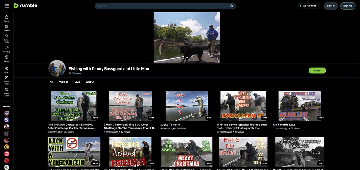360x170 pixels.
Task: Open third Featured channel avatar
Action: [x=6, y=126]
